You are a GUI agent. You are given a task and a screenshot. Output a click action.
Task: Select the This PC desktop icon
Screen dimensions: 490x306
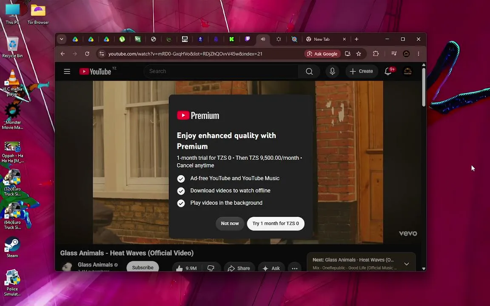pos(12,14)
